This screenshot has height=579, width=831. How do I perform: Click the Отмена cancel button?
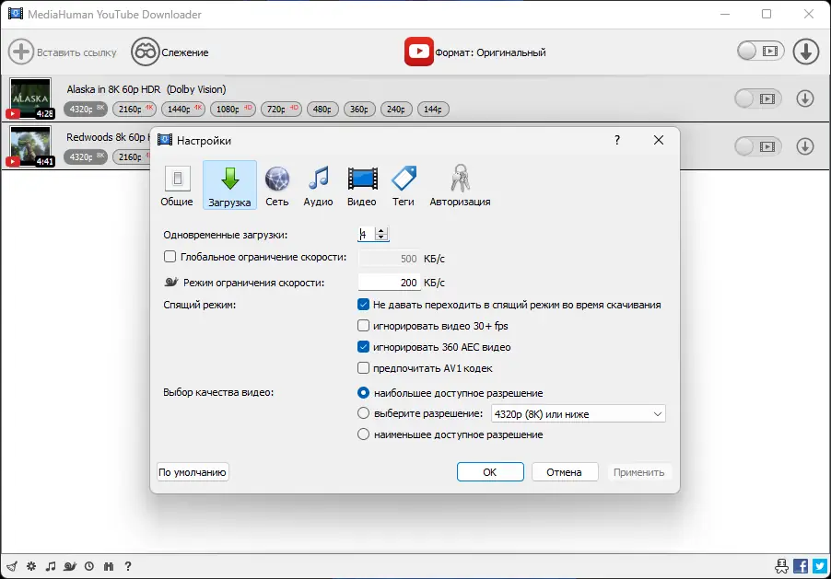(x=565, y=471)
